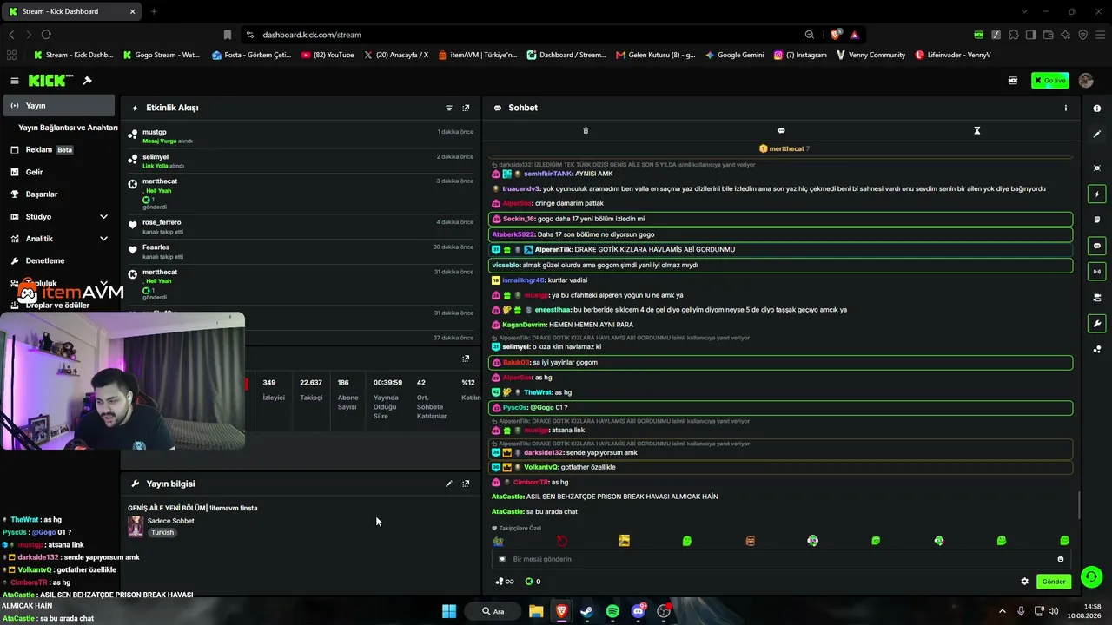Open the Google Gemini bookmark
The image size is (1112, 625).
click(x=734, y=55)
